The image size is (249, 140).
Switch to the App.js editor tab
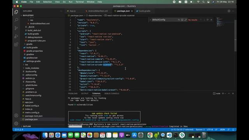(x=72, y=11)
